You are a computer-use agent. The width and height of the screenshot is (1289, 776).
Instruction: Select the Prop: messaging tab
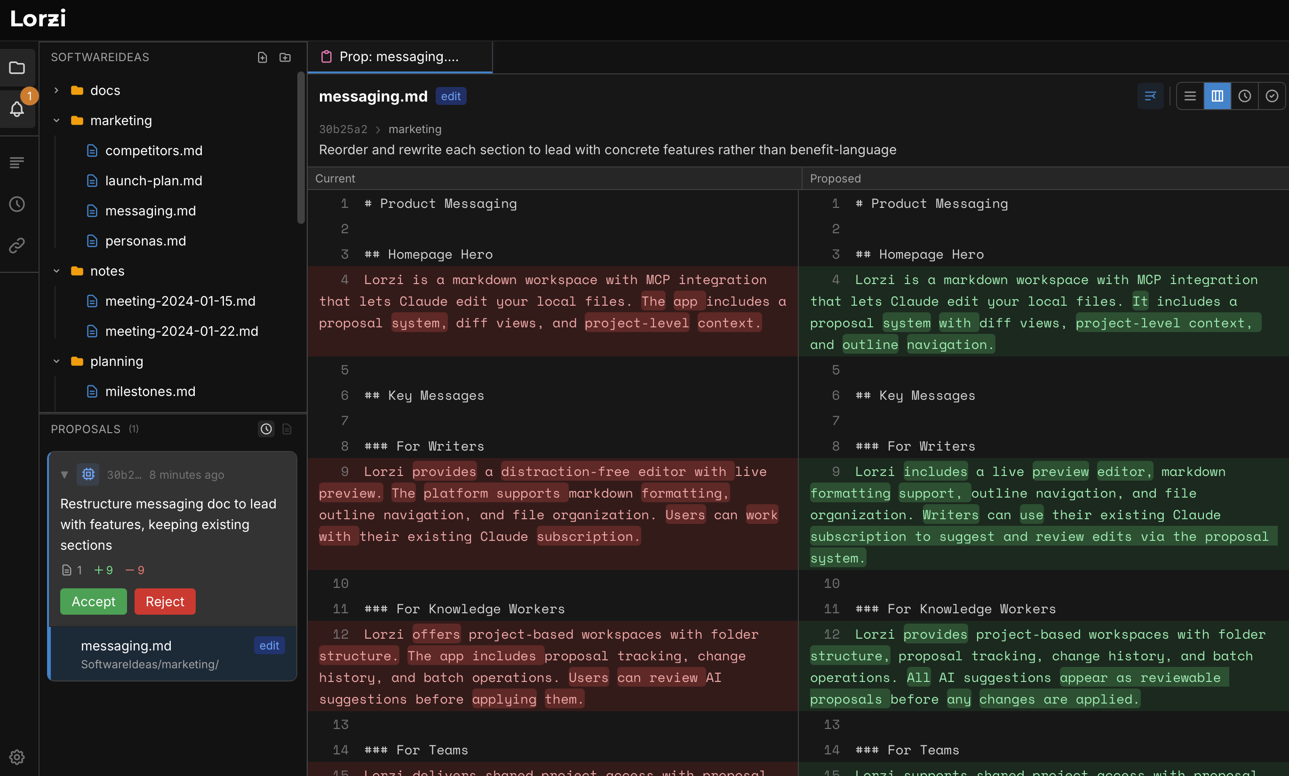pyautogui.click(x=399, y=56)
